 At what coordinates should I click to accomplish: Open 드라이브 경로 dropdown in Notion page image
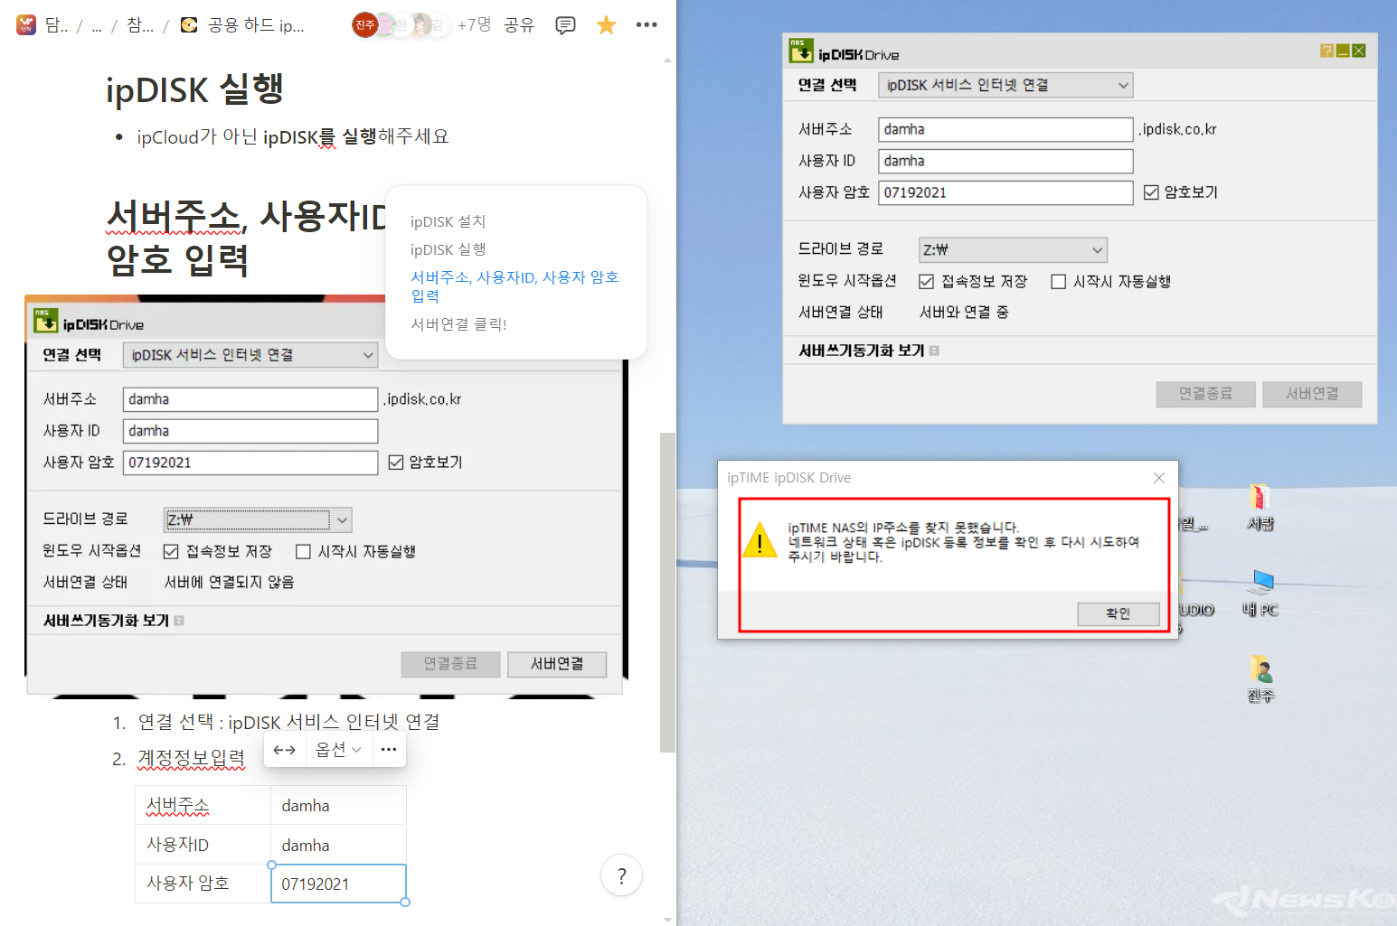point(258,519)
